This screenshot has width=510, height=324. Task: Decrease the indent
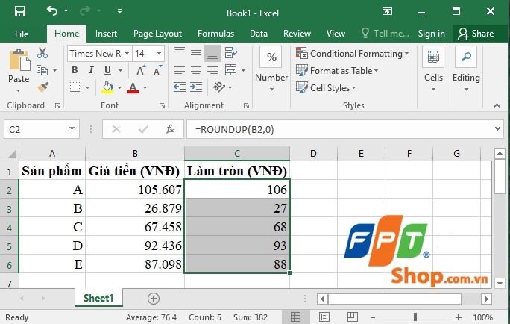click(180, 87)
